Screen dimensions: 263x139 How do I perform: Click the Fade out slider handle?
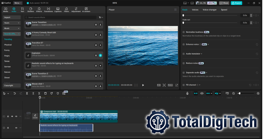click(183, 23)
